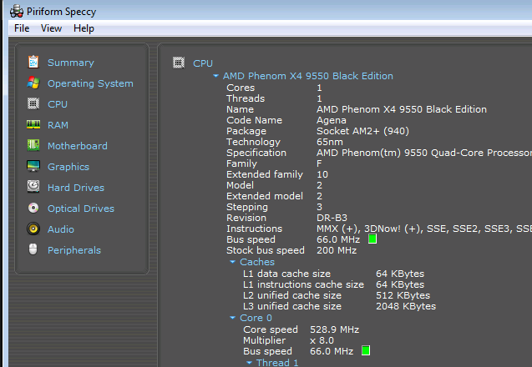Open the Graphics section

[68, 167]
